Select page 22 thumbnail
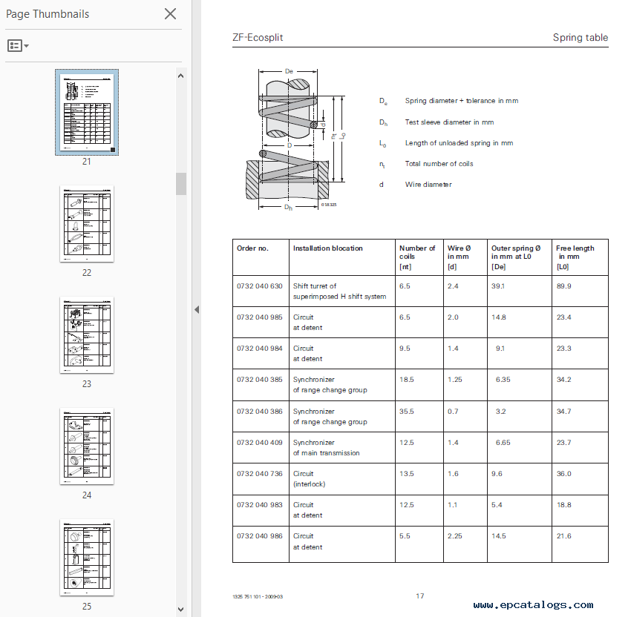This screenshot has height=617, width=631. click(87, 223)
